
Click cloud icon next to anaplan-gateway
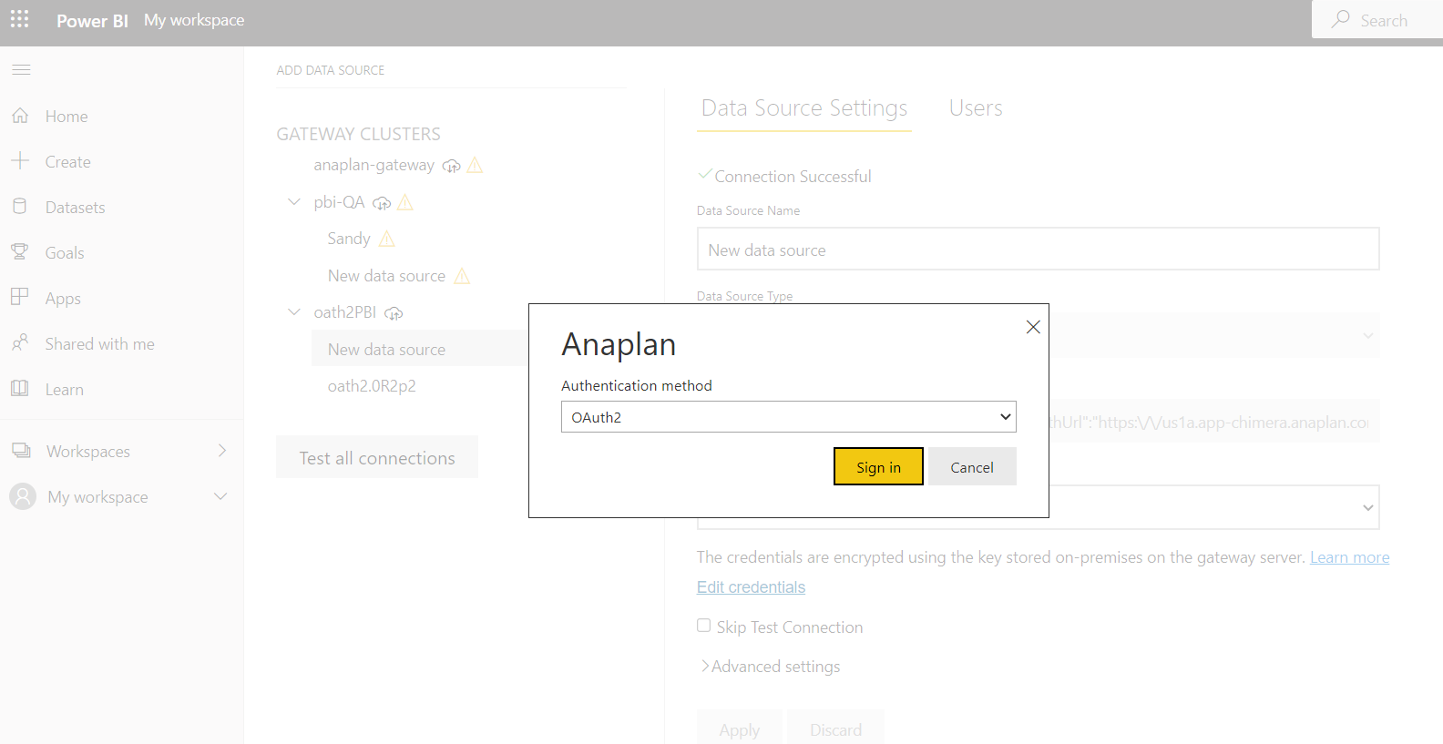pyautogui.click(x=451, y=166)
